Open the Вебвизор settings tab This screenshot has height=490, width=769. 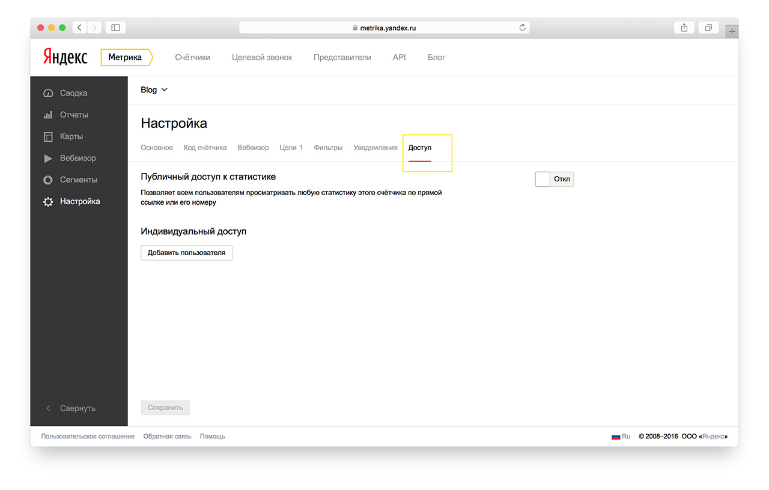[253, 148]
